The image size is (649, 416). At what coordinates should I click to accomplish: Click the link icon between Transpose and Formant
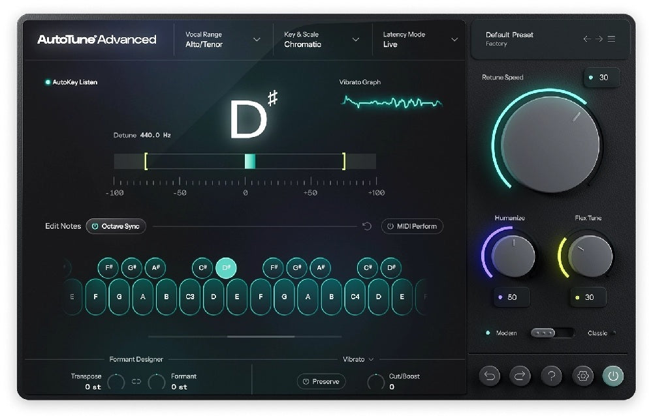[x=136, y=381]
